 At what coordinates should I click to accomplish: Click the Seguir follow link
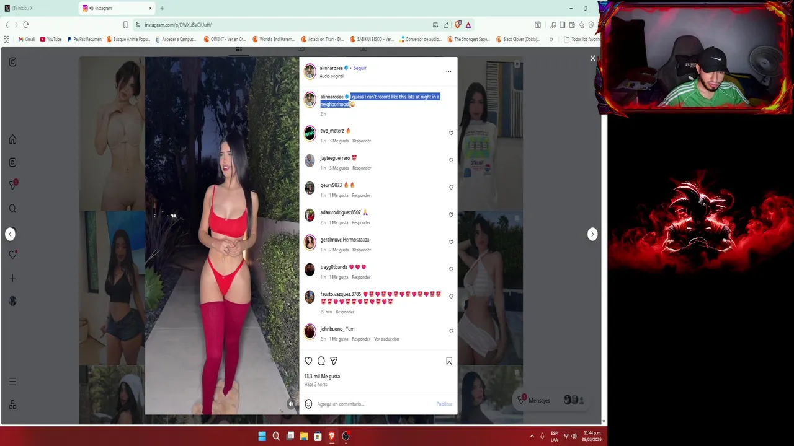(x=360, y=68)
